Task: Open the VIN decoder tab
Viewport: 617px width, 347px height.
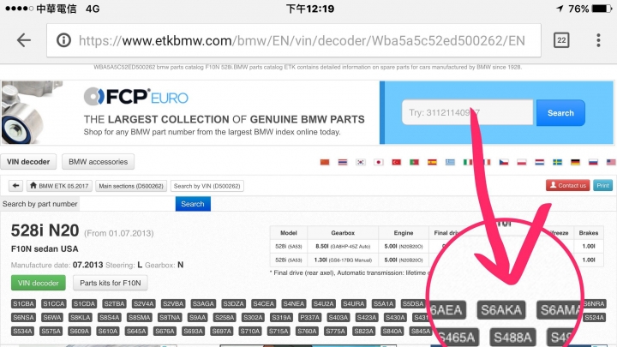Action: click(28, 162)
